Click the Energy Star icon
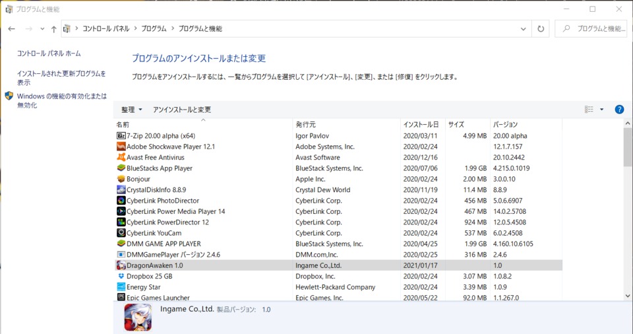This screenshot has height=334, width=633. (x=121, y=286)
